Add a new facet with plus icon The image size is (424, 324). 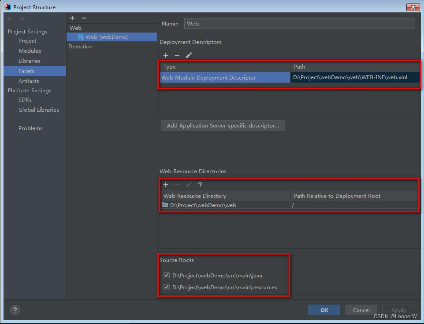[x=72, y=18]
